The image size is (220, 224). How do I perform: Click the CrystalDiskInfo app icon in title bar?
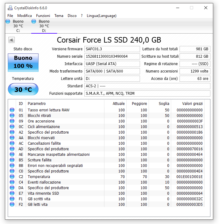[10, 8]
